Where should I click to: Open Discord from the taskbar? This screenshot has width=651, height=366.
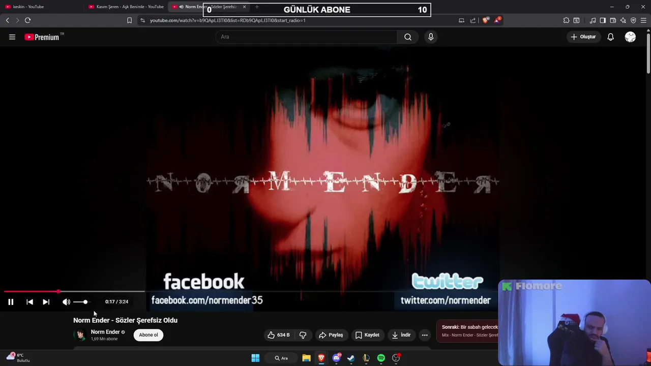point(336,358)
